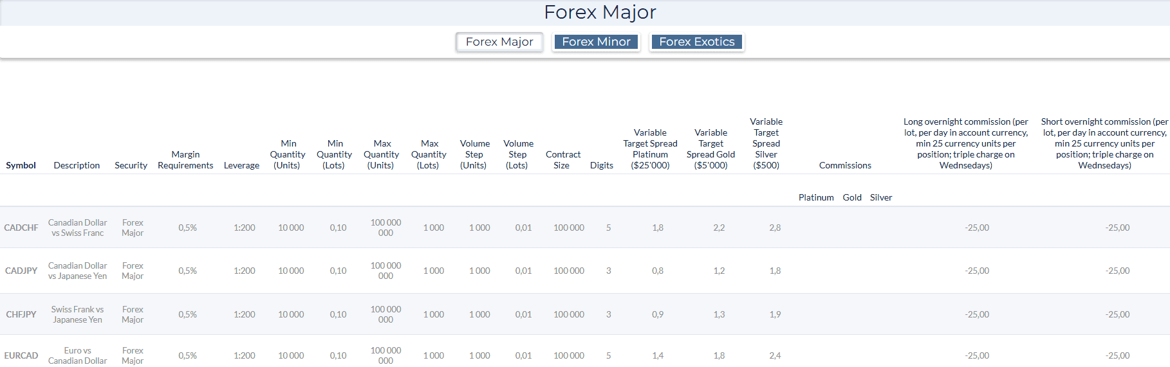Viewport: 1170px width, 367px height.
Task: Click Variable Target Spread Platinum header
Action: pyautogui.click(x=650, y=149)
